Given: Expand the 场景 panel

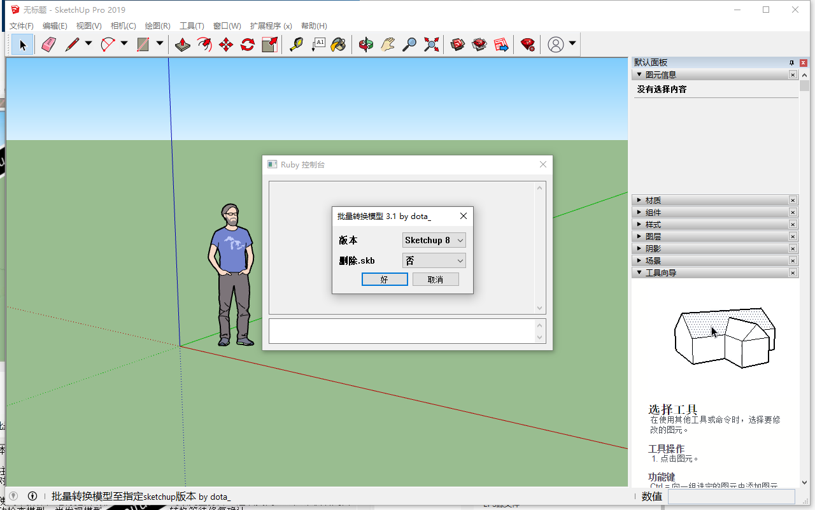Looking at the screenshot, I should 639,261.
